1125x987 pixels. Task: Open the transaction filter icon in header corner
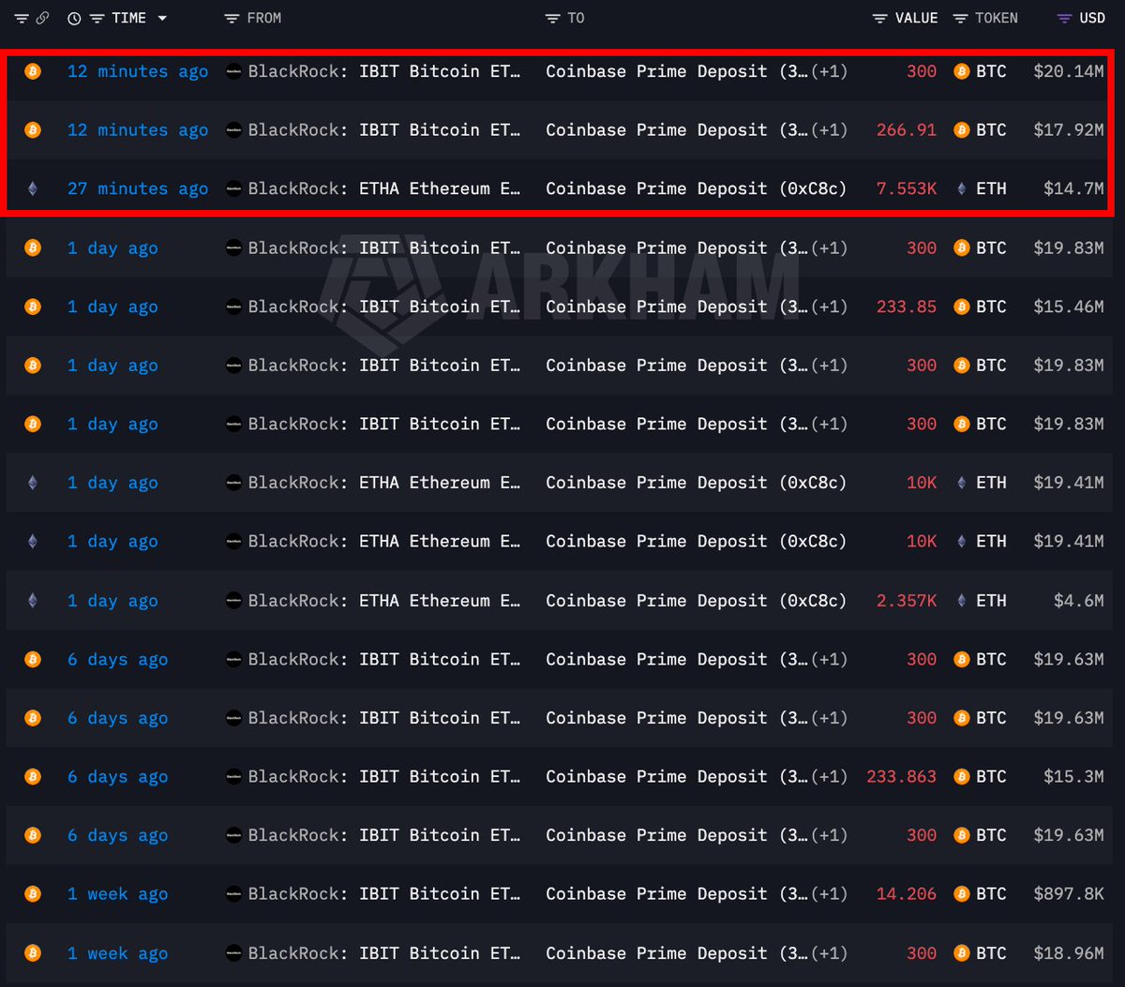pos(22,18)
